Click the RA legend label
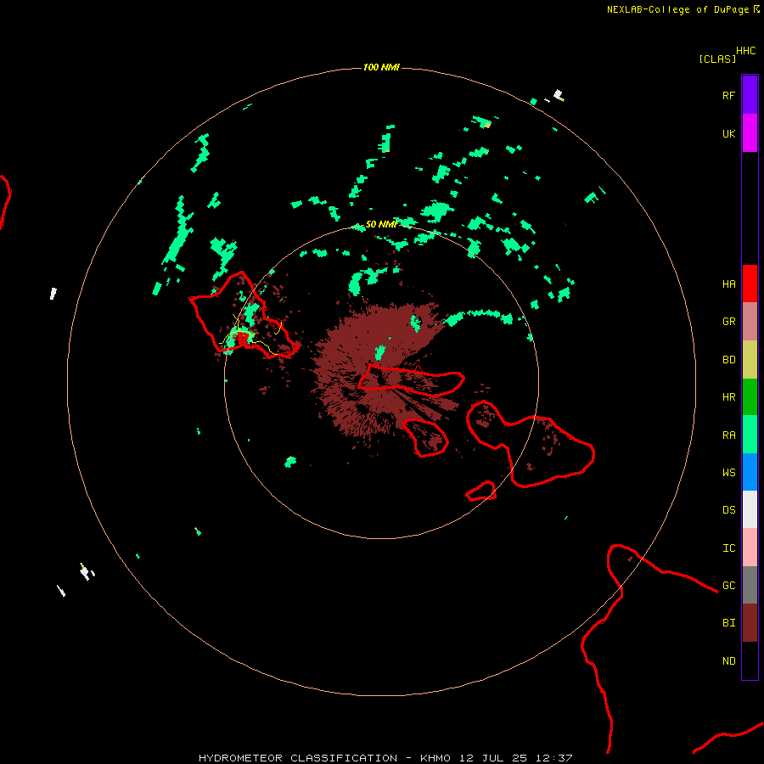 pos(728,435)
